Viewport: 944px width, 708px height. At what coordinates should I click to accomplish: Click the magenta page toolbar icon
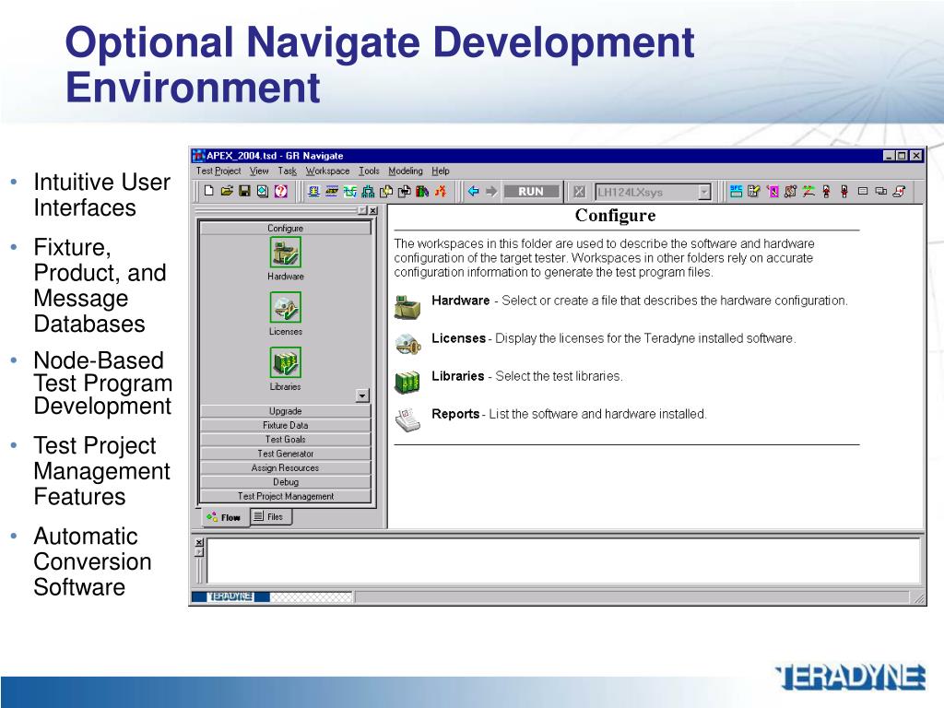(773, 192)
